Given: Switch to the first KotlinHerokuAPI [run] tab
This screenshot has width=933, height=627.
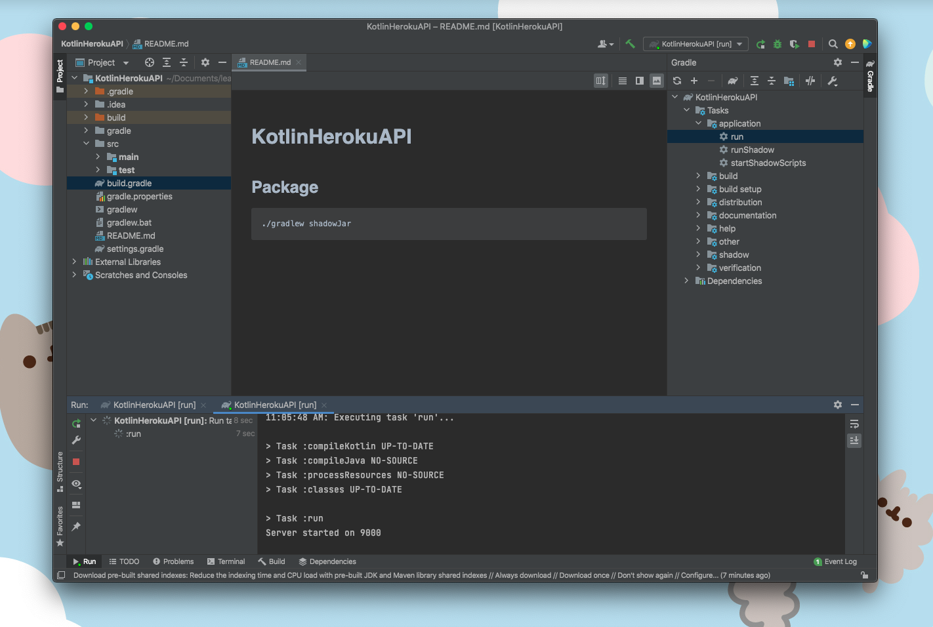Looking at the screenshot, I should click(x=154, y=405).
